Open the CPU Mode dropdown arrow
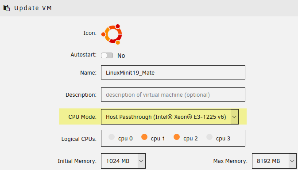Image resolution: width=298 pixels, height=170 pixels. point(235,117)
